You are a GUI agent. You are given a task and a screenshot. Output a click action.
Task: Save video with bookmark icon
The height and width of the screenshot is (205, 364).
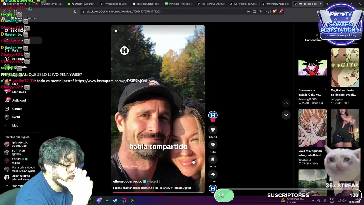[213, 159]
